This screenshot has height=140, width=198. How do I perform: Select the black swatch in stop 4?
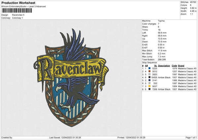click(x=149, y=77)
